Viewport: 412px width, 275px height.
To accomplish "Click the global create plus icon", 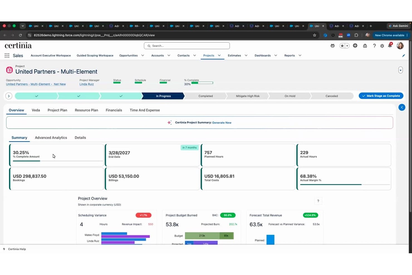I will tap(355, 45).
